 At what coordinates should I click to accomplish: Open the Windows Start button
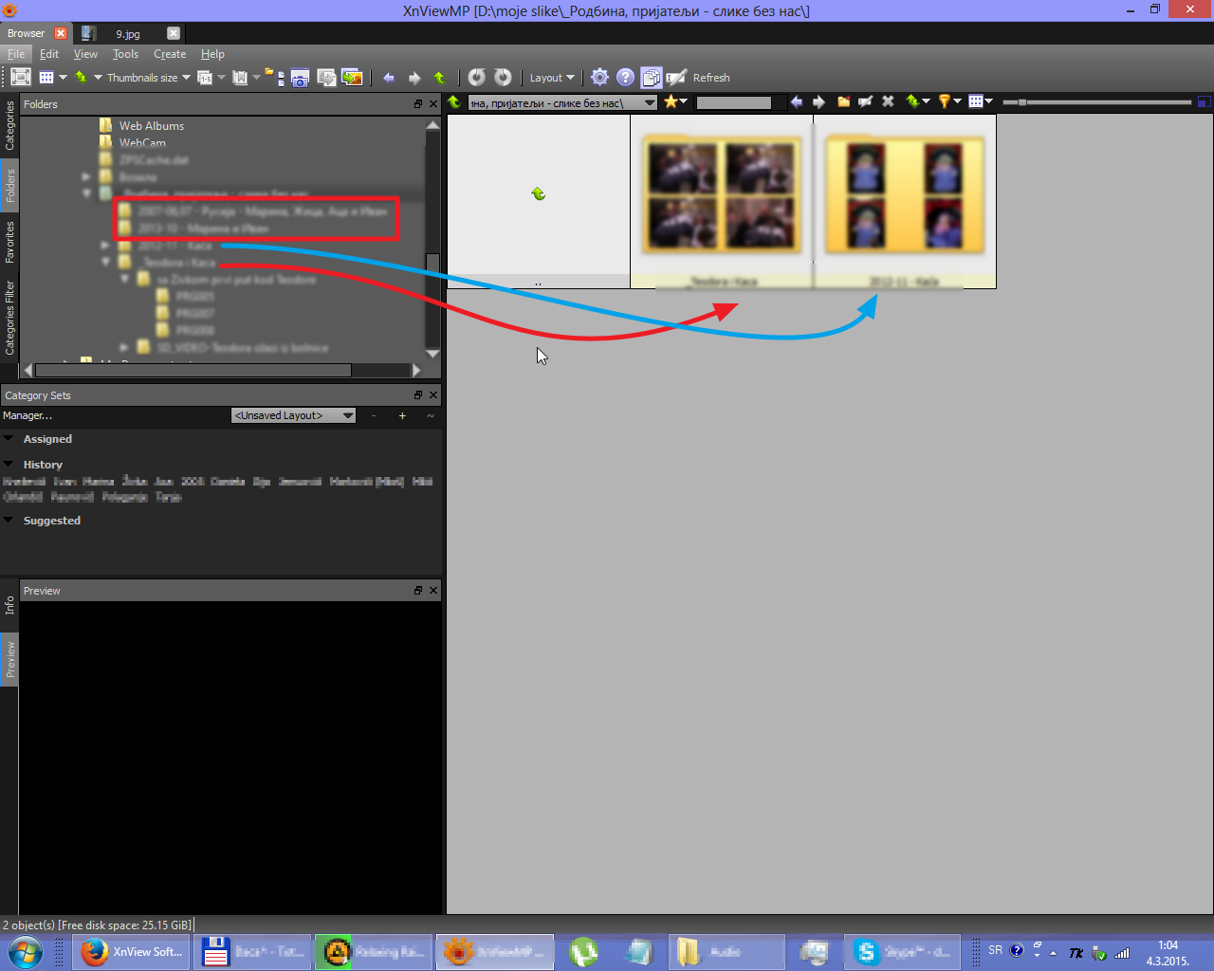click(26, 951)
